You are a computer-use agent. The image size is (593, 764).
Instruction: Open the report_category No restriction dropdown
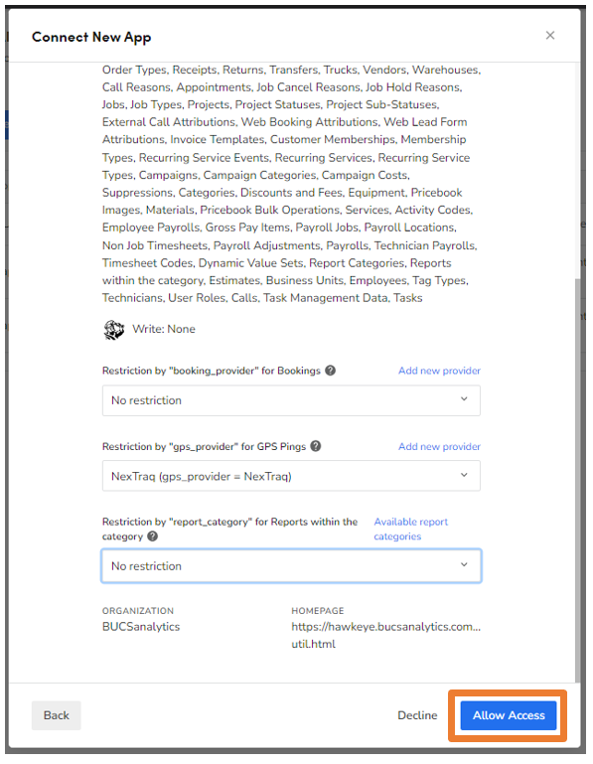coord(291,565)
